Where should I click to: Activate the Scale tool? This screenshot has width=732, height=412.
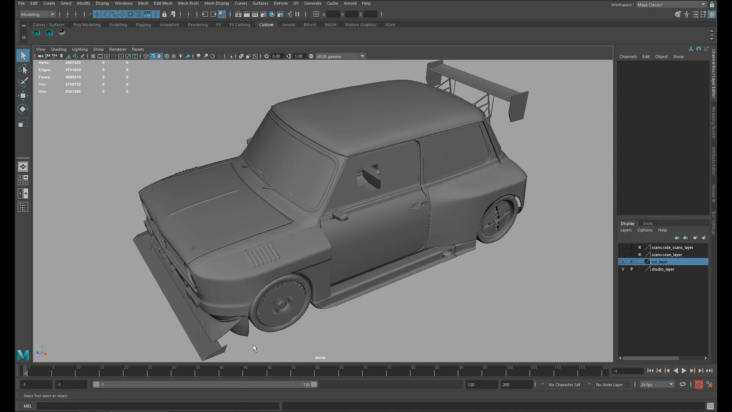tap(23, 122)
